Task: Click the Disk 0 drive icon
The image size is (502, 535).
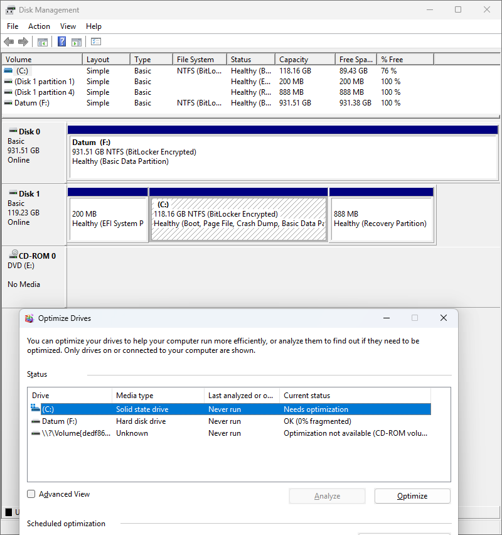Action: (x=13, y=131)
